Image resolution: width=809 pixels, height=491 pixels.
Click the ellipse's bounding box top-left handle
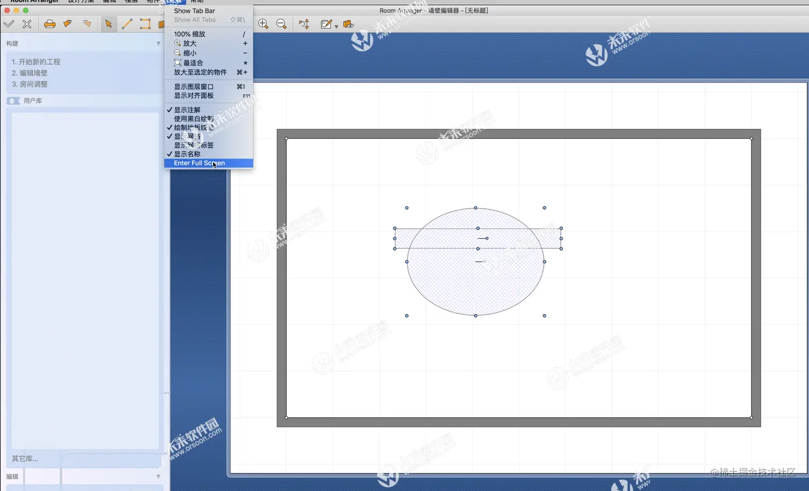click(407, 208)
